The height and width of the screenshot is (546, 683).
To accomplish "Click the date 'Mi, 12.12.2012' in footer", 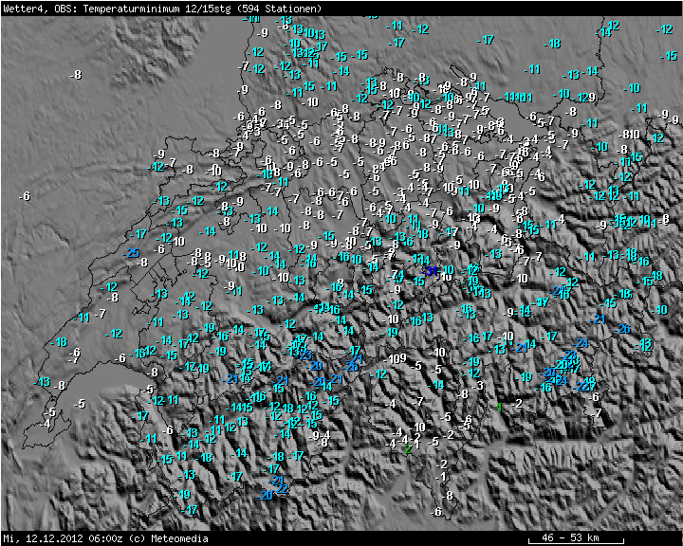I will click(x=44, y=538).
